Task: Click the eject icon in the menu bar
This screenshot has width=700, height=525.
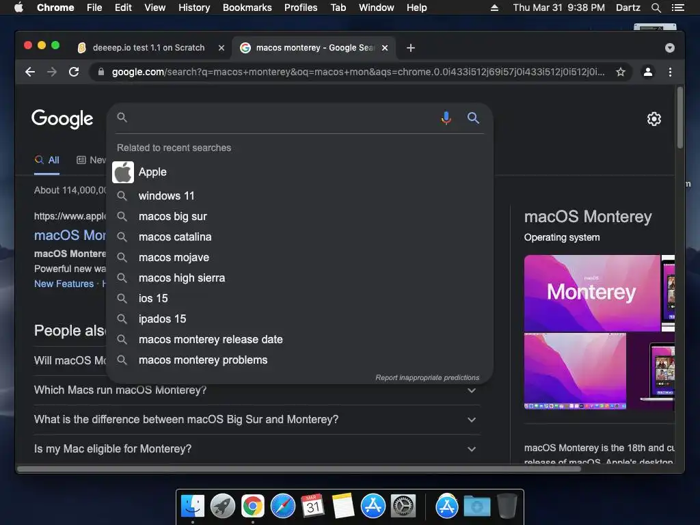Action: [x=495, y=8]
